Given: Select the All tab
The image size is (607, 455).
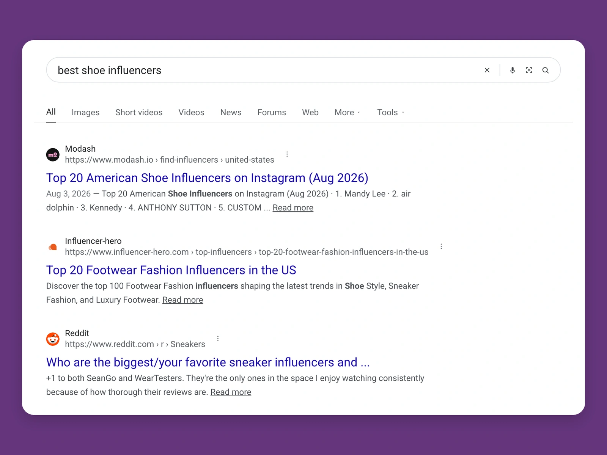Looking at the screenshot, I should (51, 112).
